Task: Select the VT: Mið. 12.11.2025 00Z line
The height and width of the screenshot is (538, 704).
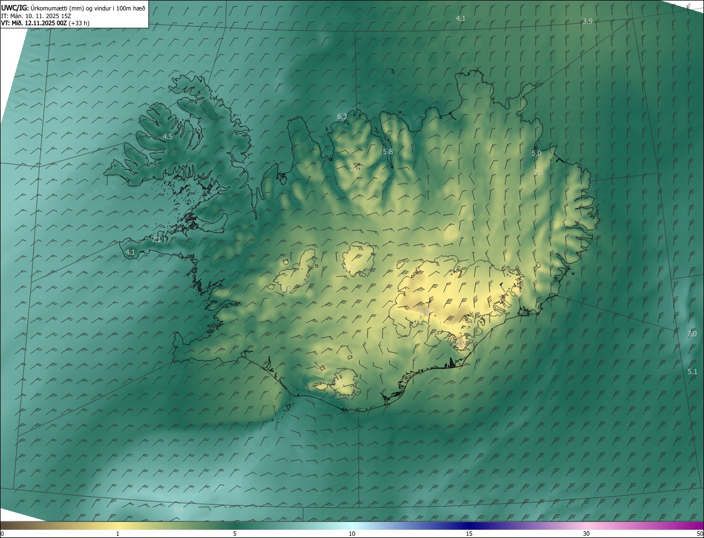Action: 46,23
